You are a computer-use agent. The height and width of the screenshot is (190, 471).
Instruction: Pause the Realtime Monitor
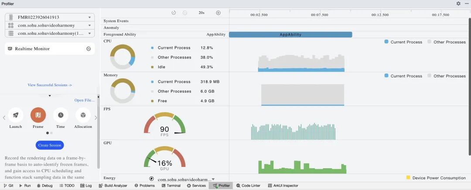(x=89, y=49)
